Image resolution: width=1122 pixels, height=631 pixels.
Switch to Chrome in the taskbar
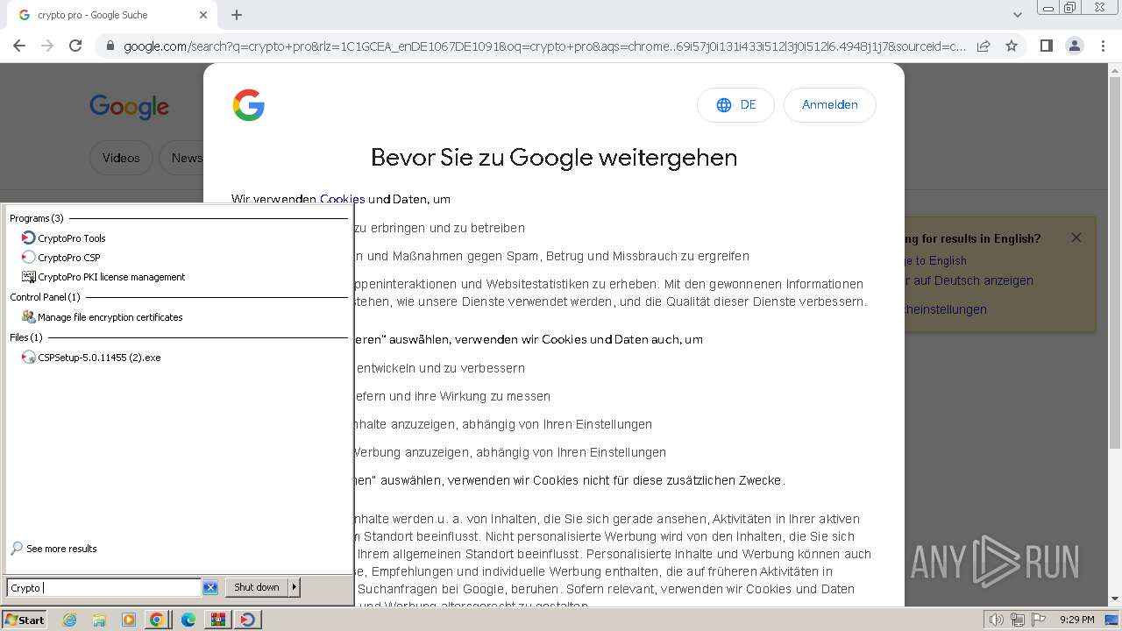[x=157, y=620]
